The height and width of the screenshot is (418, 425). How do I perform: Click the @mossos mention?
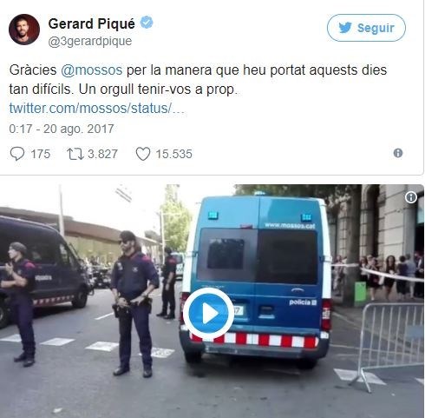92,70
